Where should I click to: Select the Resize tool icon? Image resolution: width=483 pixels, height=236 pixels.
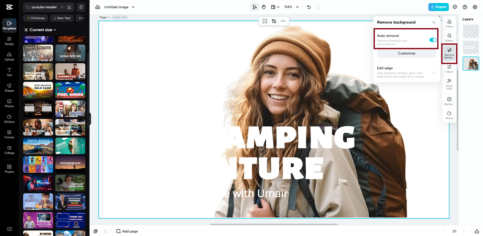(449, 115)
